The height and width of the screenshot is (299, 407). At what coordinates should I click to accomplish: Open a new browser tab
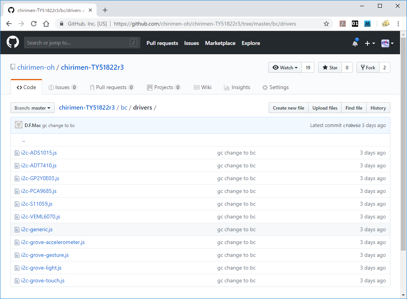click(105, 10)
